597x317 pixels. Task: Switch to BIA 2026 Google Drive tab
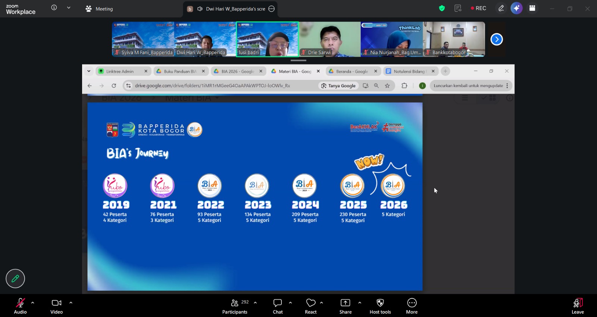click(x=238, y=71)
